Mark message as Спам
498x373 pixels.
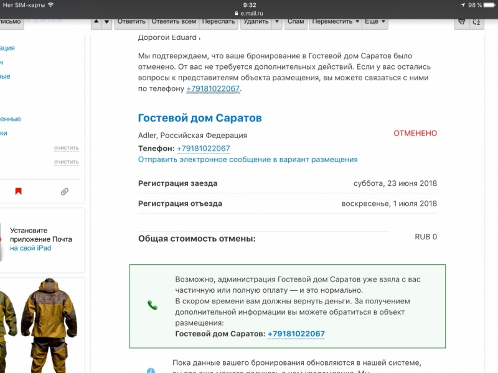296,22
